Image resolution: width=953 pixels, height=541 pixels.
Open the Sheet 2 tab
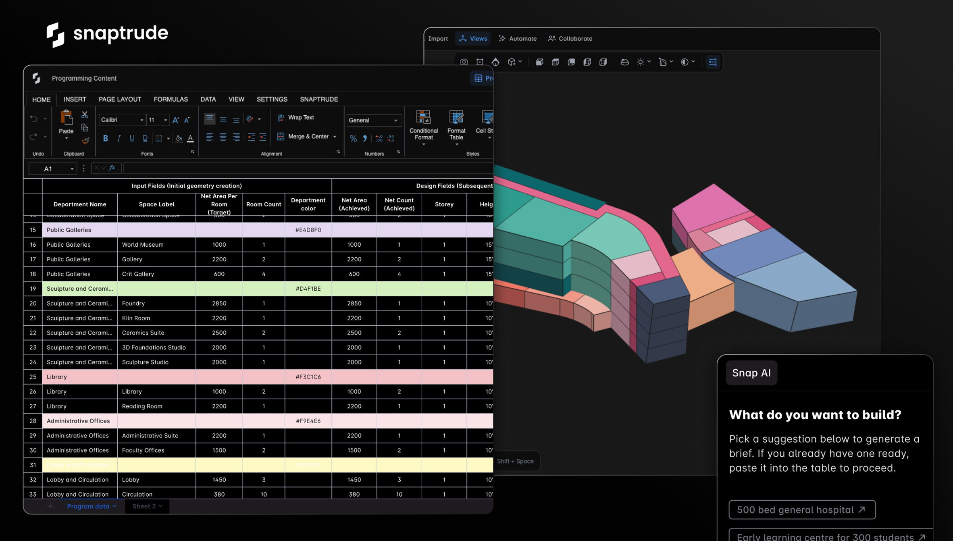tap(147, 506)
